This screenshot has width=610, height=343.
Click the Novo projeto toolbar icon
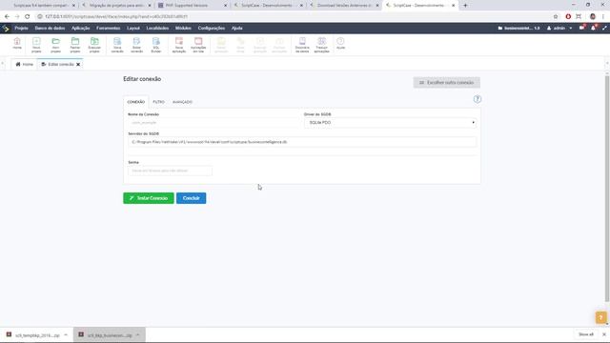point(36,45)
